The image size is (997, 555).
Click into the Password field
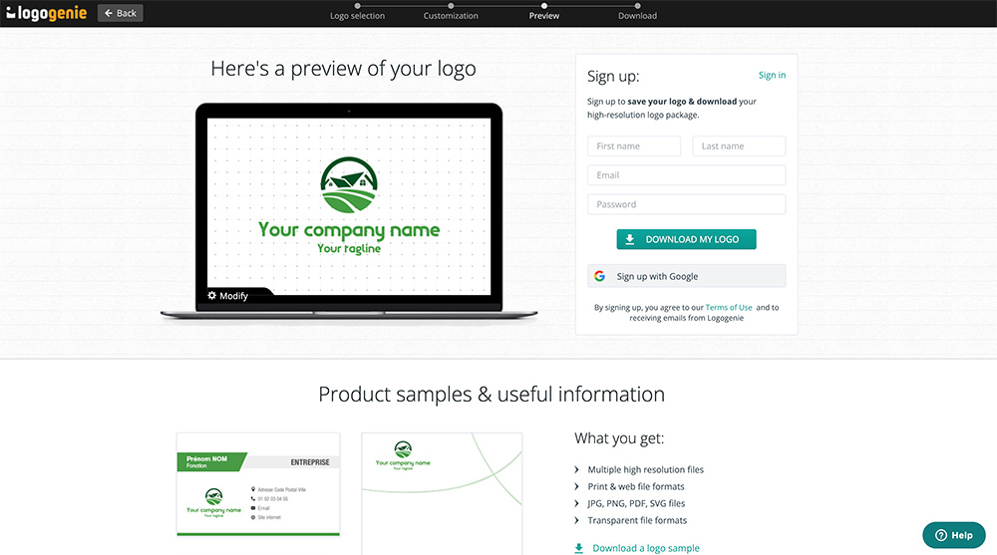point(686,204)
